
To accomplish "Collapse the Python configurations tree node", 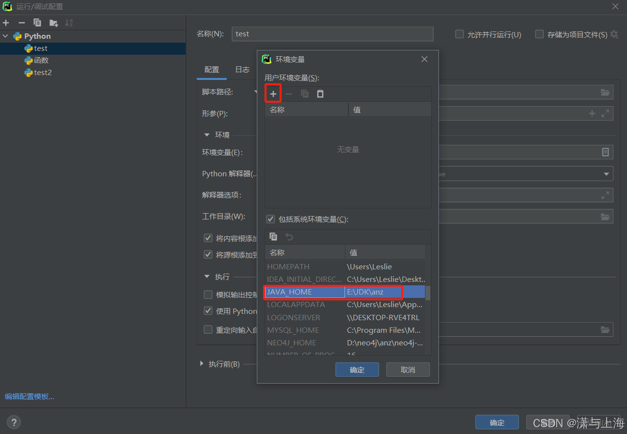I will [6, 36].
